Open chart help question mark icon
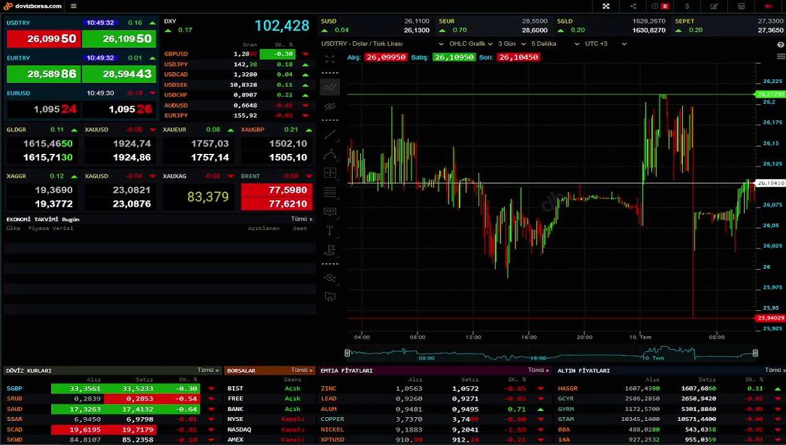The height and width of the screenshot is (445, 786). tap(780, 44)
